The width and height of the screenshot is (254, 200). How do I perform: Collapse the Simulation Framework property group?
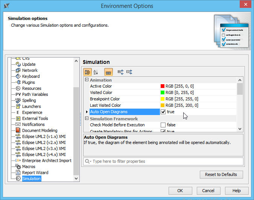coord(87,118)
